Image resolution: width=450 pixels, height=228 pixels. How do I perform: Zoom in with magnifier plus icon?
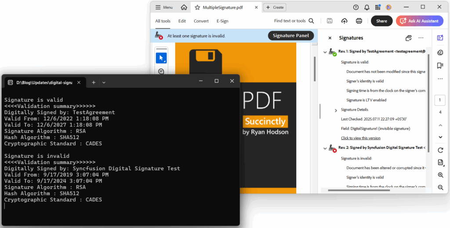[440, 175]
